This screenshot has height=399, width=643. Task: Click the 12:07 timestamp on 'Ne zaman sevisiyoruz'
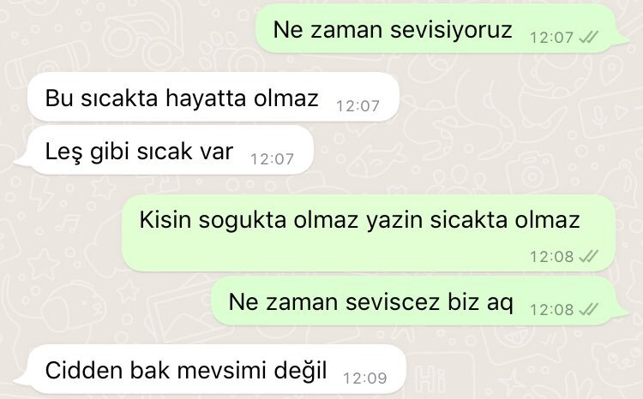tap(551, 38)
